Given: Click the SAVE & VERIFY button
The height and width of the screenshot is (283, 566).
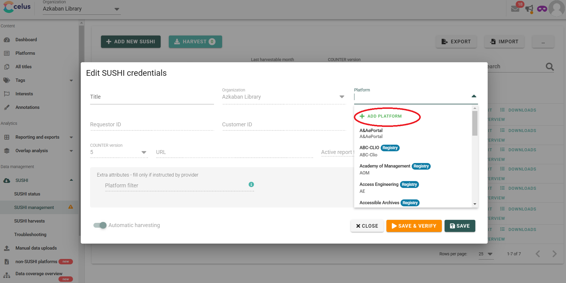Looking at the screenshot, I should pos(414,226).
